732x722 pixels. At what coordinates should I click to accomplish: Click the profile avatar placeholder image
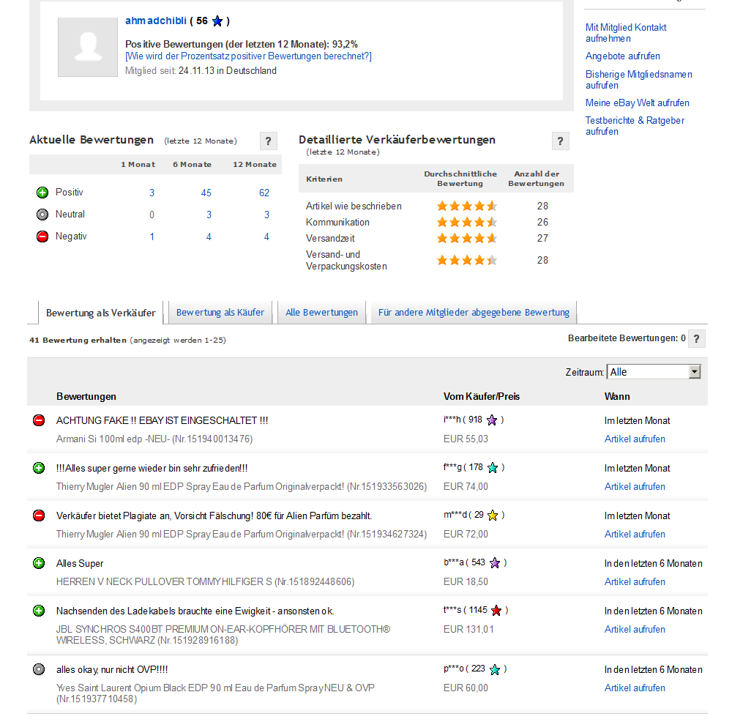click(87, 48)
